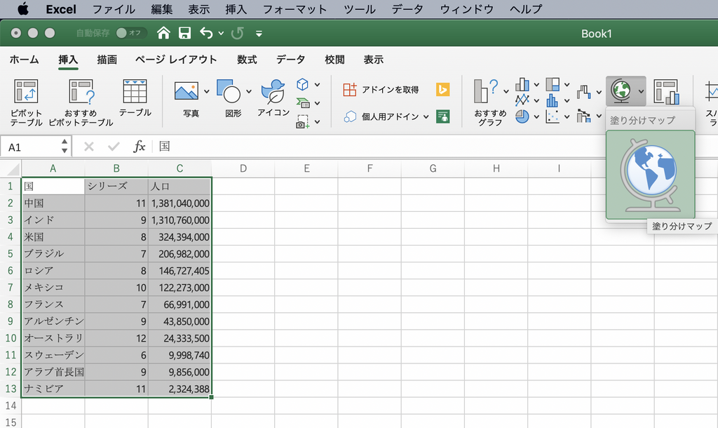Viewport: 718px width, 428px height.
Task: Select the filled map globe thumbnail
Action: [x=650, y=175]
